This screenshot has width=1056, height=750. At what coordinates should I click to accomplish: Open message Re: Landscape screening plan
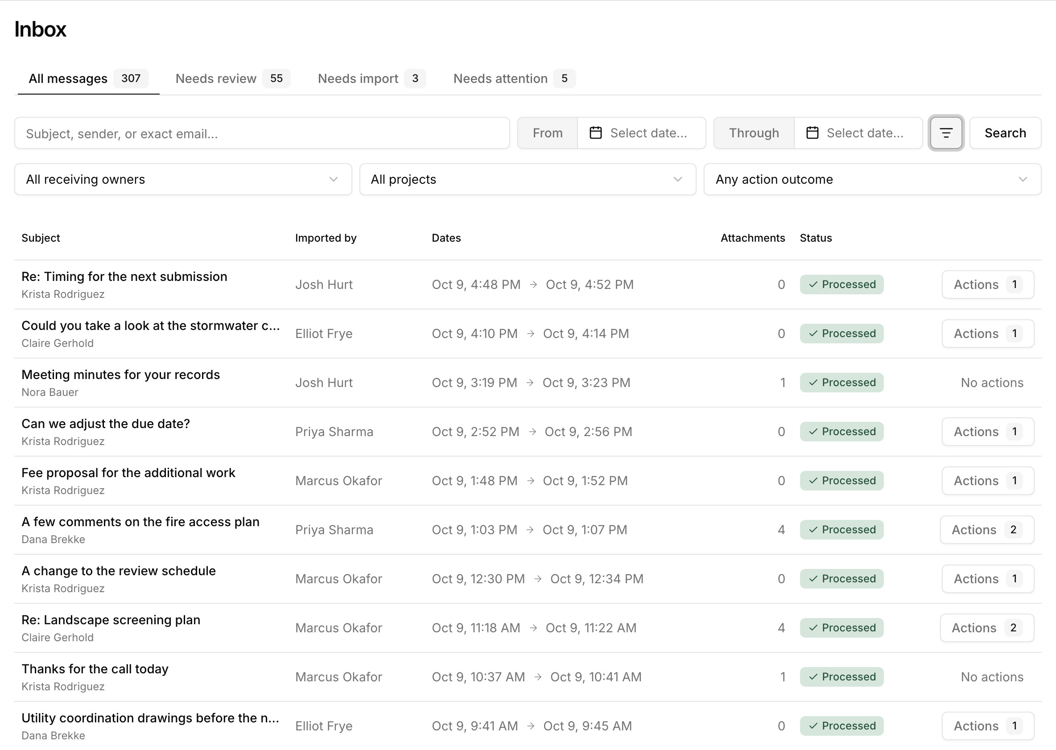[x=111, y=620]
